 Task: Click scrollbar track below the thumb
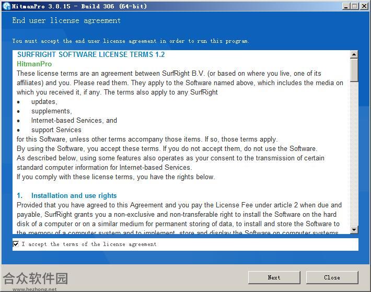tap(354, 154)
